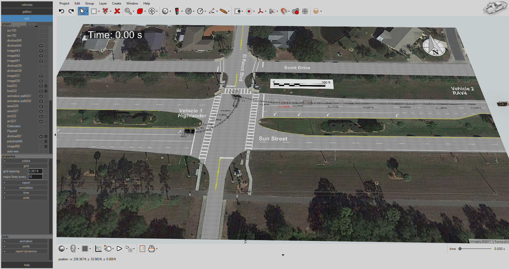Open the Create menu
This screenshot has width=509, height=269.
pos(117,3)
